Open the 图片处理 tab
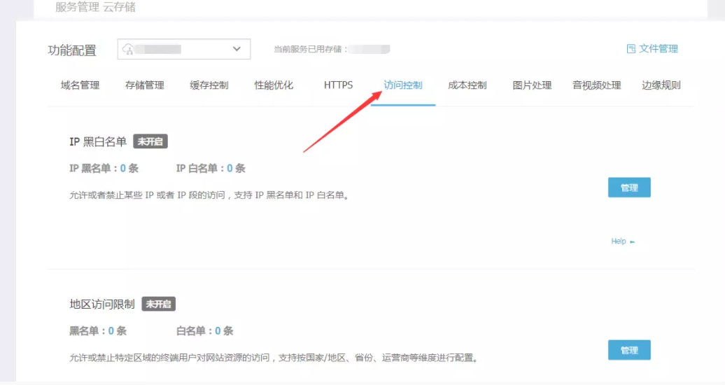Image resolution: width=725 pixels, height=385 pixels. 532,85
